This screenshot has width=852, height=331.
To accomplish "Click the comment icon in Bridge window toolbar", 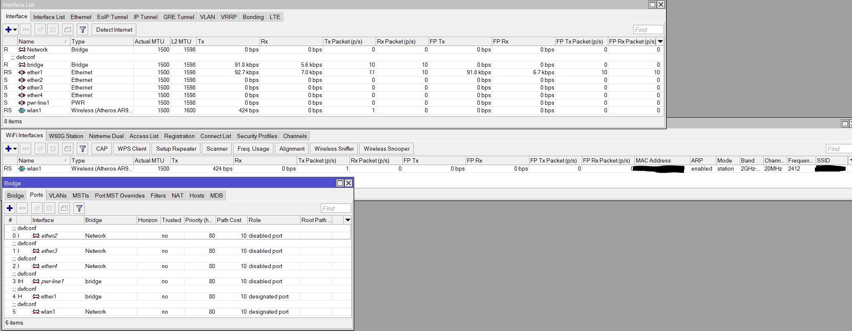I will [x=64, y=208].
